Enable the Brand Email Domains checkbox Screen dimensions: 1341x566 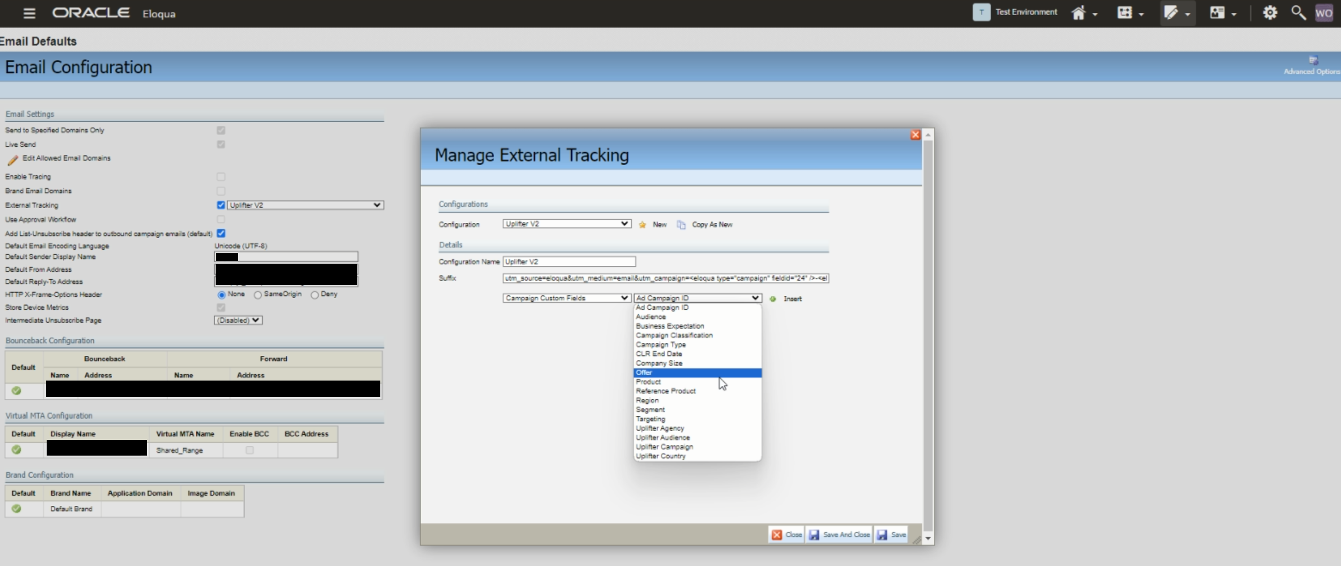click(220, 190)
